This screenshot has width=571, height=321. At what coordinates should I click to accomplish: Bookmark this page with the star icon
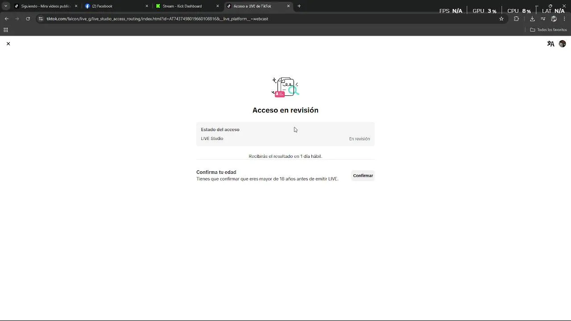click(501, 19)
